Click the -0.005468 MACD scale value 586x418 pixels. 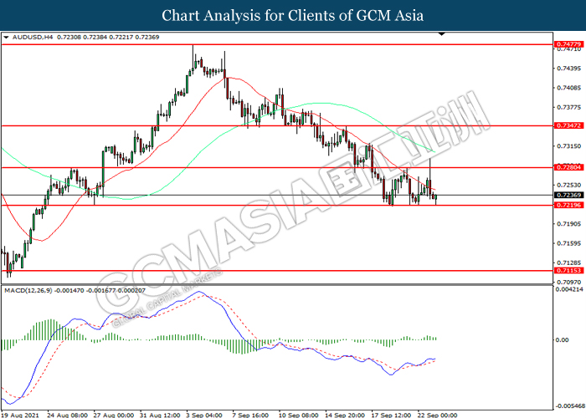coord(570,406)
